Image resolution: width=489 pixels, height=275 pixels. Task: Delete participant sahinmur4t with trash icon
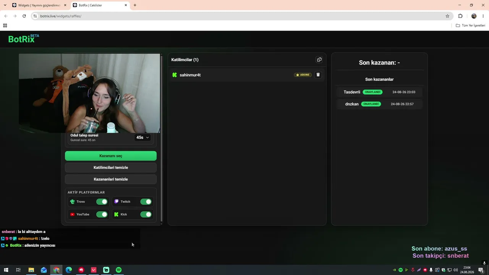(318, 75)
